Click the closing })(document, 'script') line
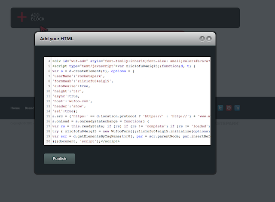 click(86, 141)
